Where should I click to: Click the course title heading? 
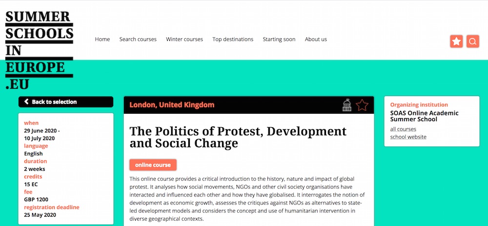238,137
